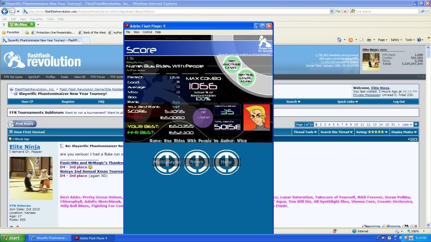Open the Quick Links dropdown
431x242 pixels.
348,102
